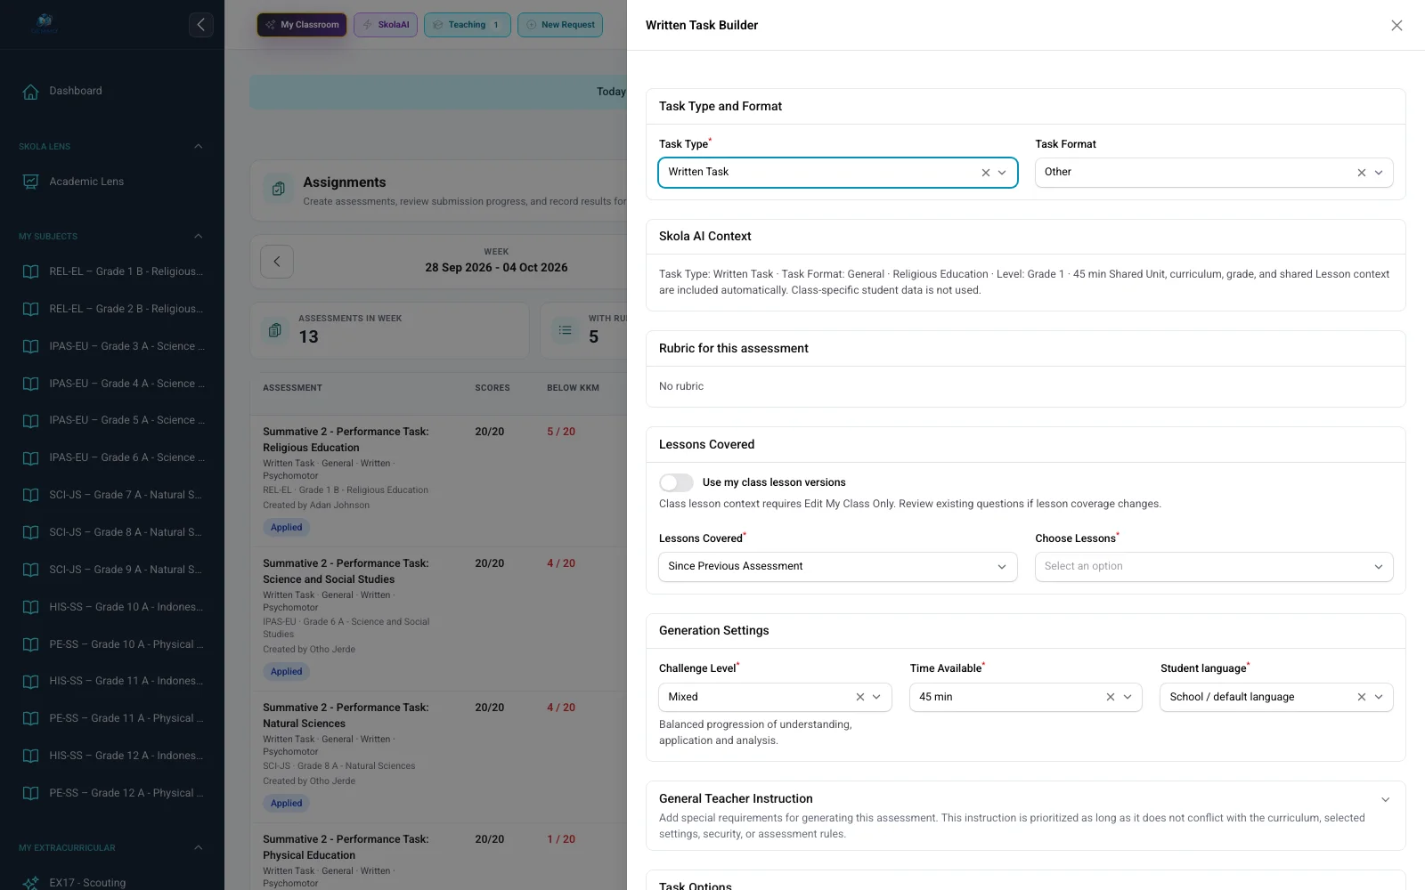Click book icon for REL-EL Grade 1 B
Screen dimensions: 1425x890
[x=30, y=271]
